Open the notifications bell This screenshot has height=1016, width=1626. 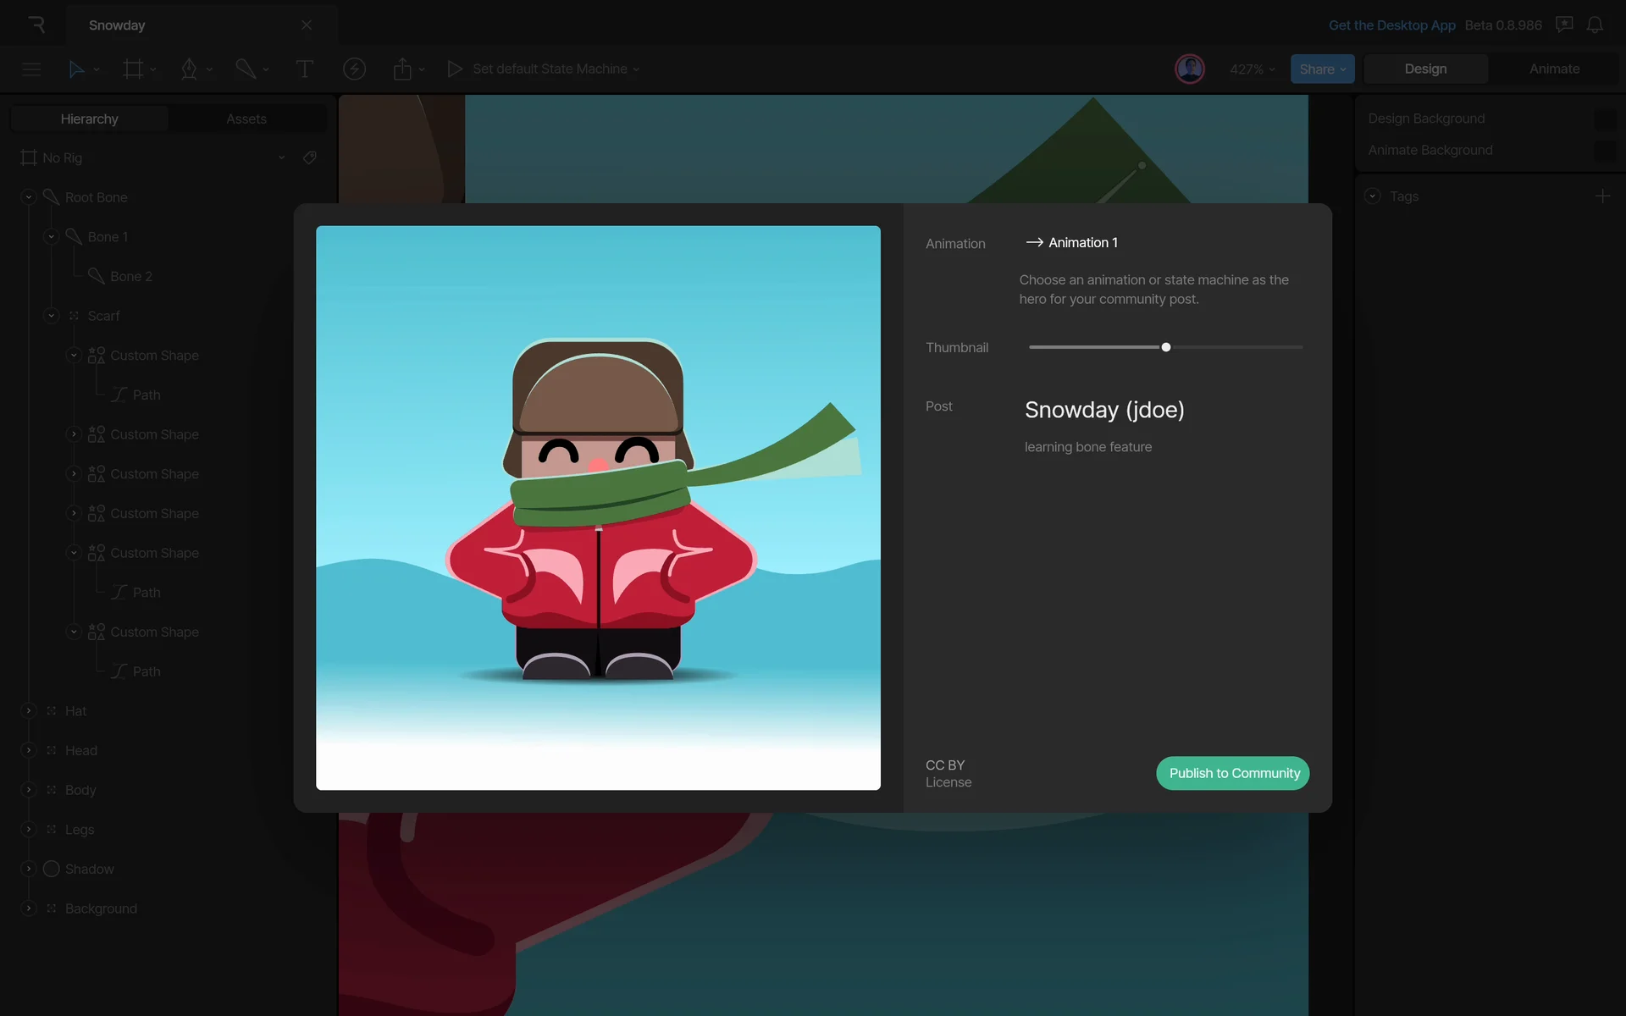[x=1595, y=25]
